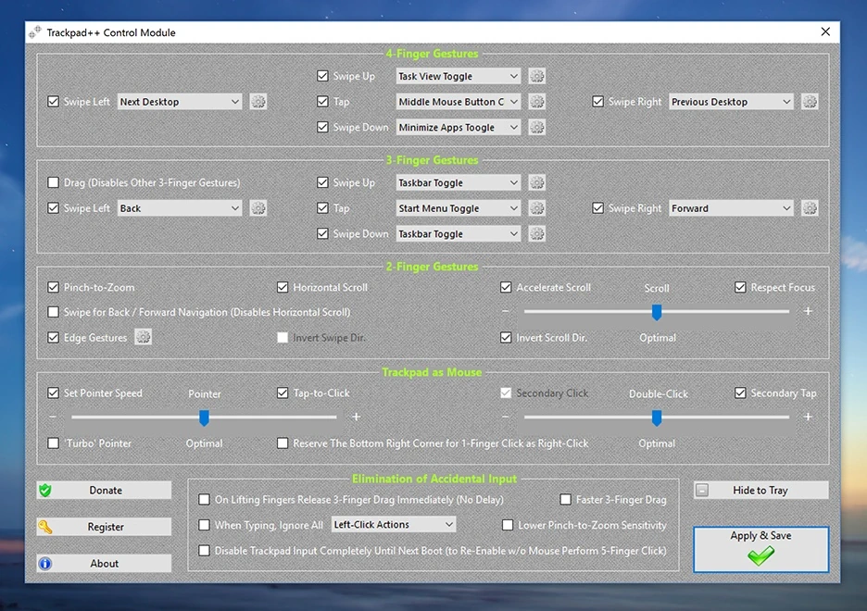
Task: Toggle Respect Focus checkbox
Action: tap(740, 287)
